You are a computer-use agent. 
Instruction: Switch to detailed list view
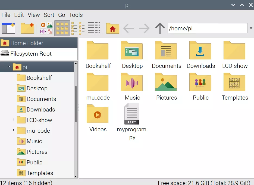[94, 28]
